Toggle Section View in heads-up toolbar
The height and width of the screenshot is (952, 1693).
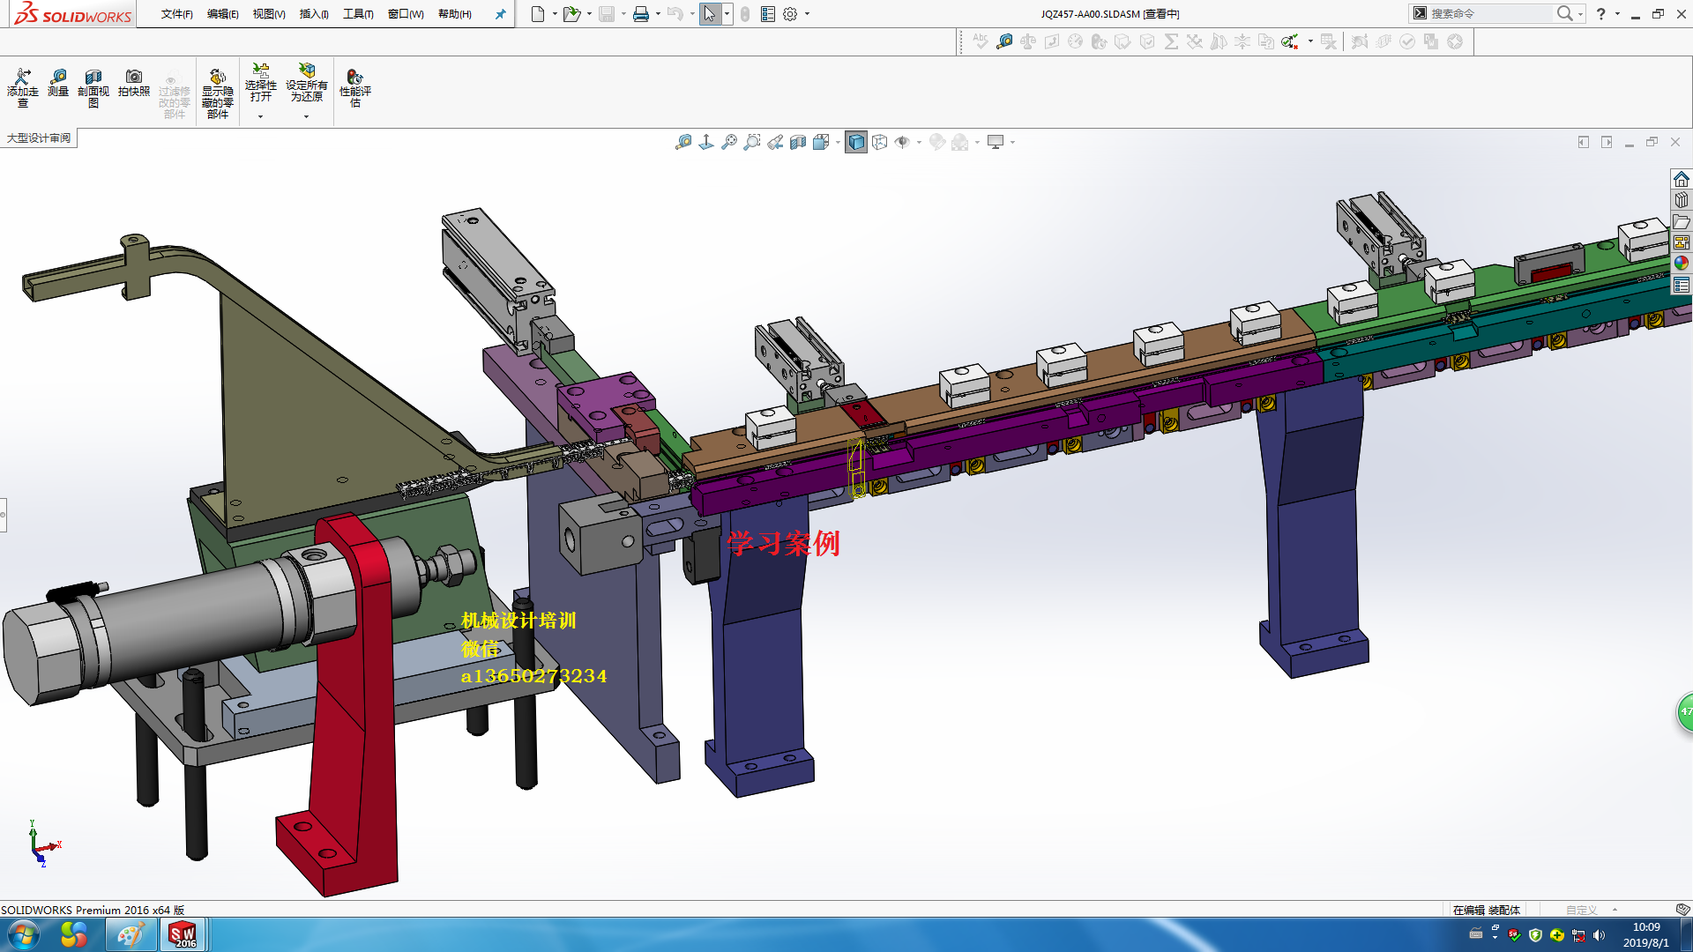coord(798,142)
